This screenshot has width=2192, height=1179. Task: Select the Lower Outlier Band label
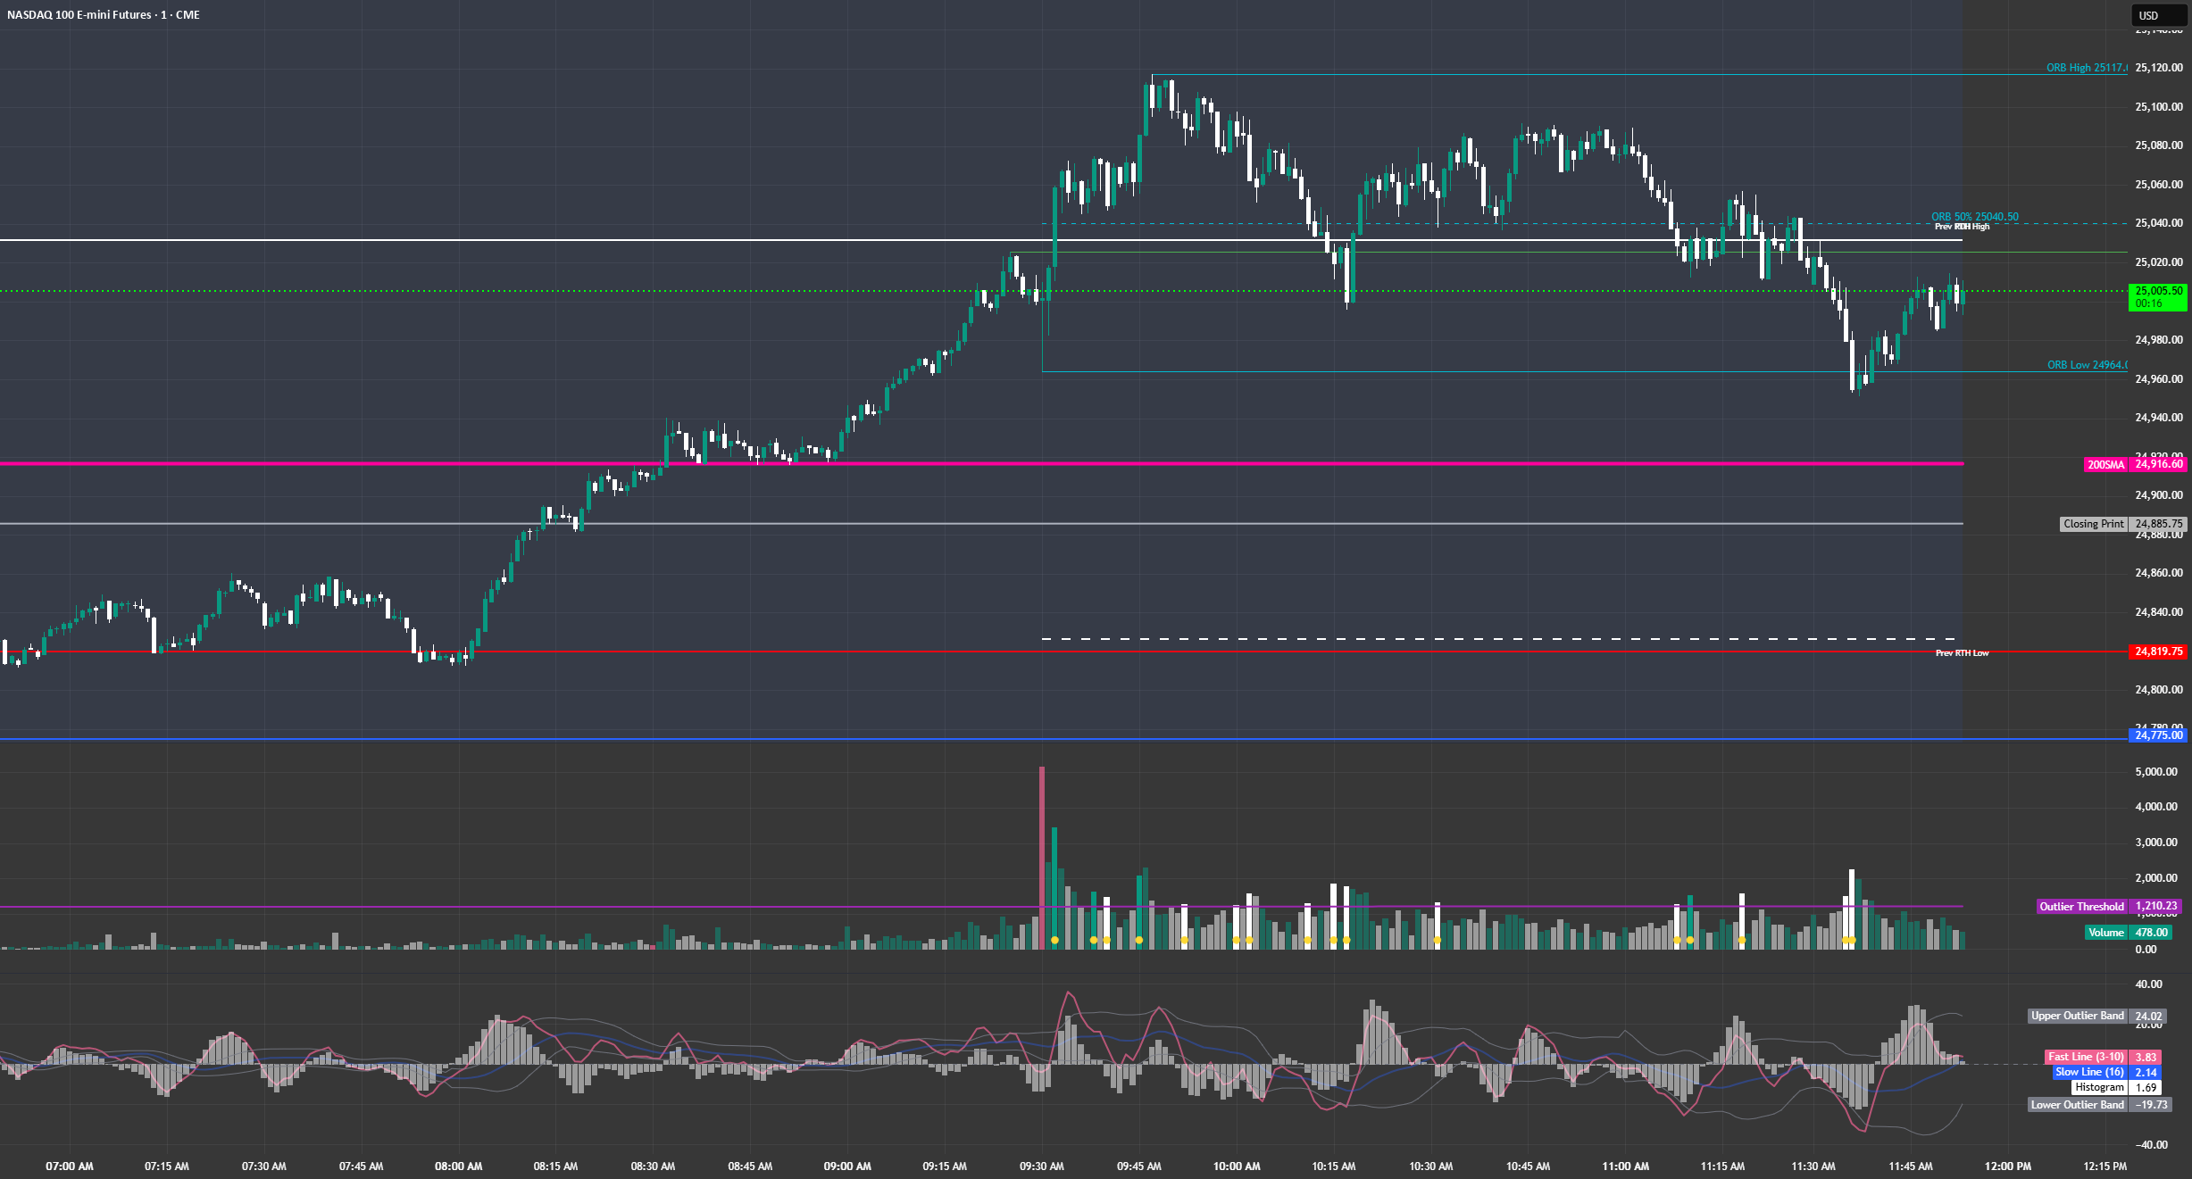point(2078,1105)
